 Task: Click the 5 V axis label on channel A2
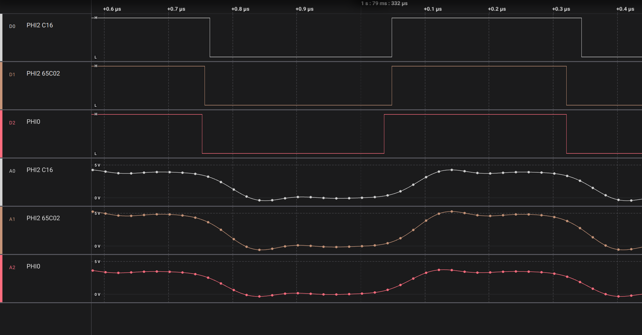[x=97, y=262]
